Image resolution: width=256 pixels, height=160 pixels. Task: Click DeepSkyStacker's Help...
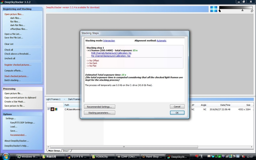pyautogui.click(x=16, y=146)
